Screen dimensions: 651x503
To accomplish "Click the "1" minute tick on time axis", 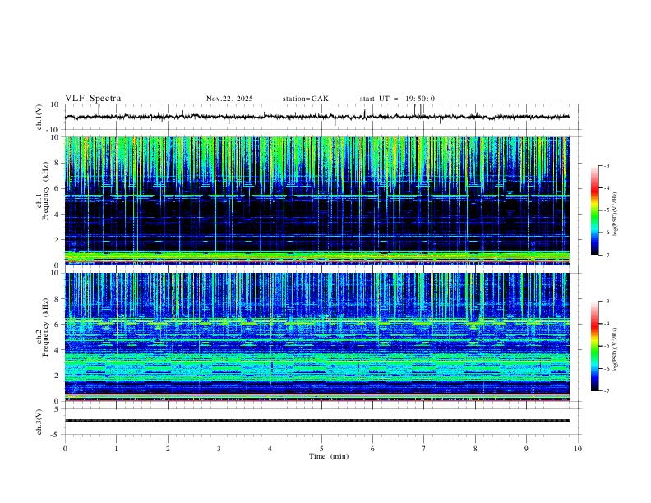I will pos(116,449).
